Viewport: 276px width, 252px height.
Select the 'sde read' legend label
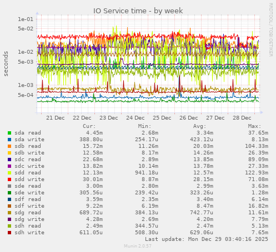coord(28,186)
